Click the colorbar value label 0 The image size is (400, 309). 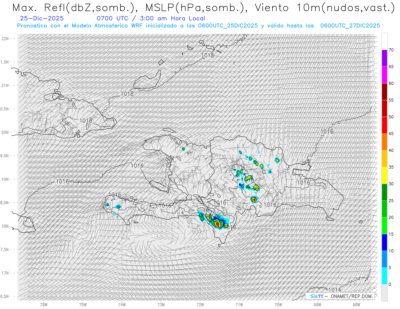tap(390, 284)
